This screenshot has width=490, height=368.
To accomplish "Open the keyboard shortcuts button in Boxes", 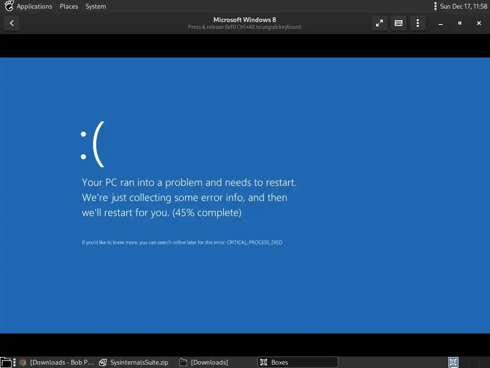I will click(399, 23).
